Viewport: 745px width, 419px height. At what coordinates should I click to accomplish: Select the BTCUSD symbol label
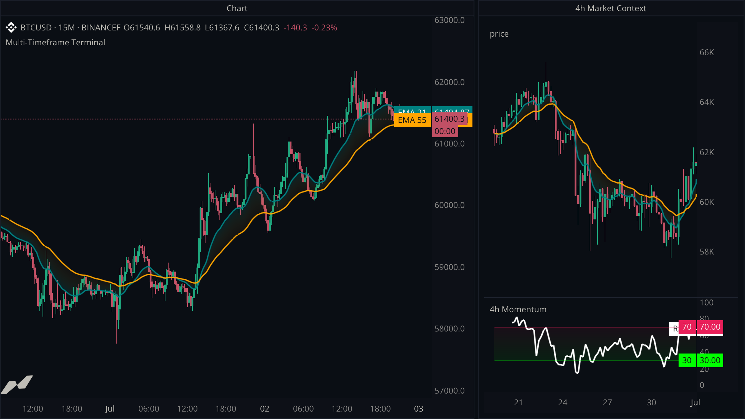click(x=36, y=28)
